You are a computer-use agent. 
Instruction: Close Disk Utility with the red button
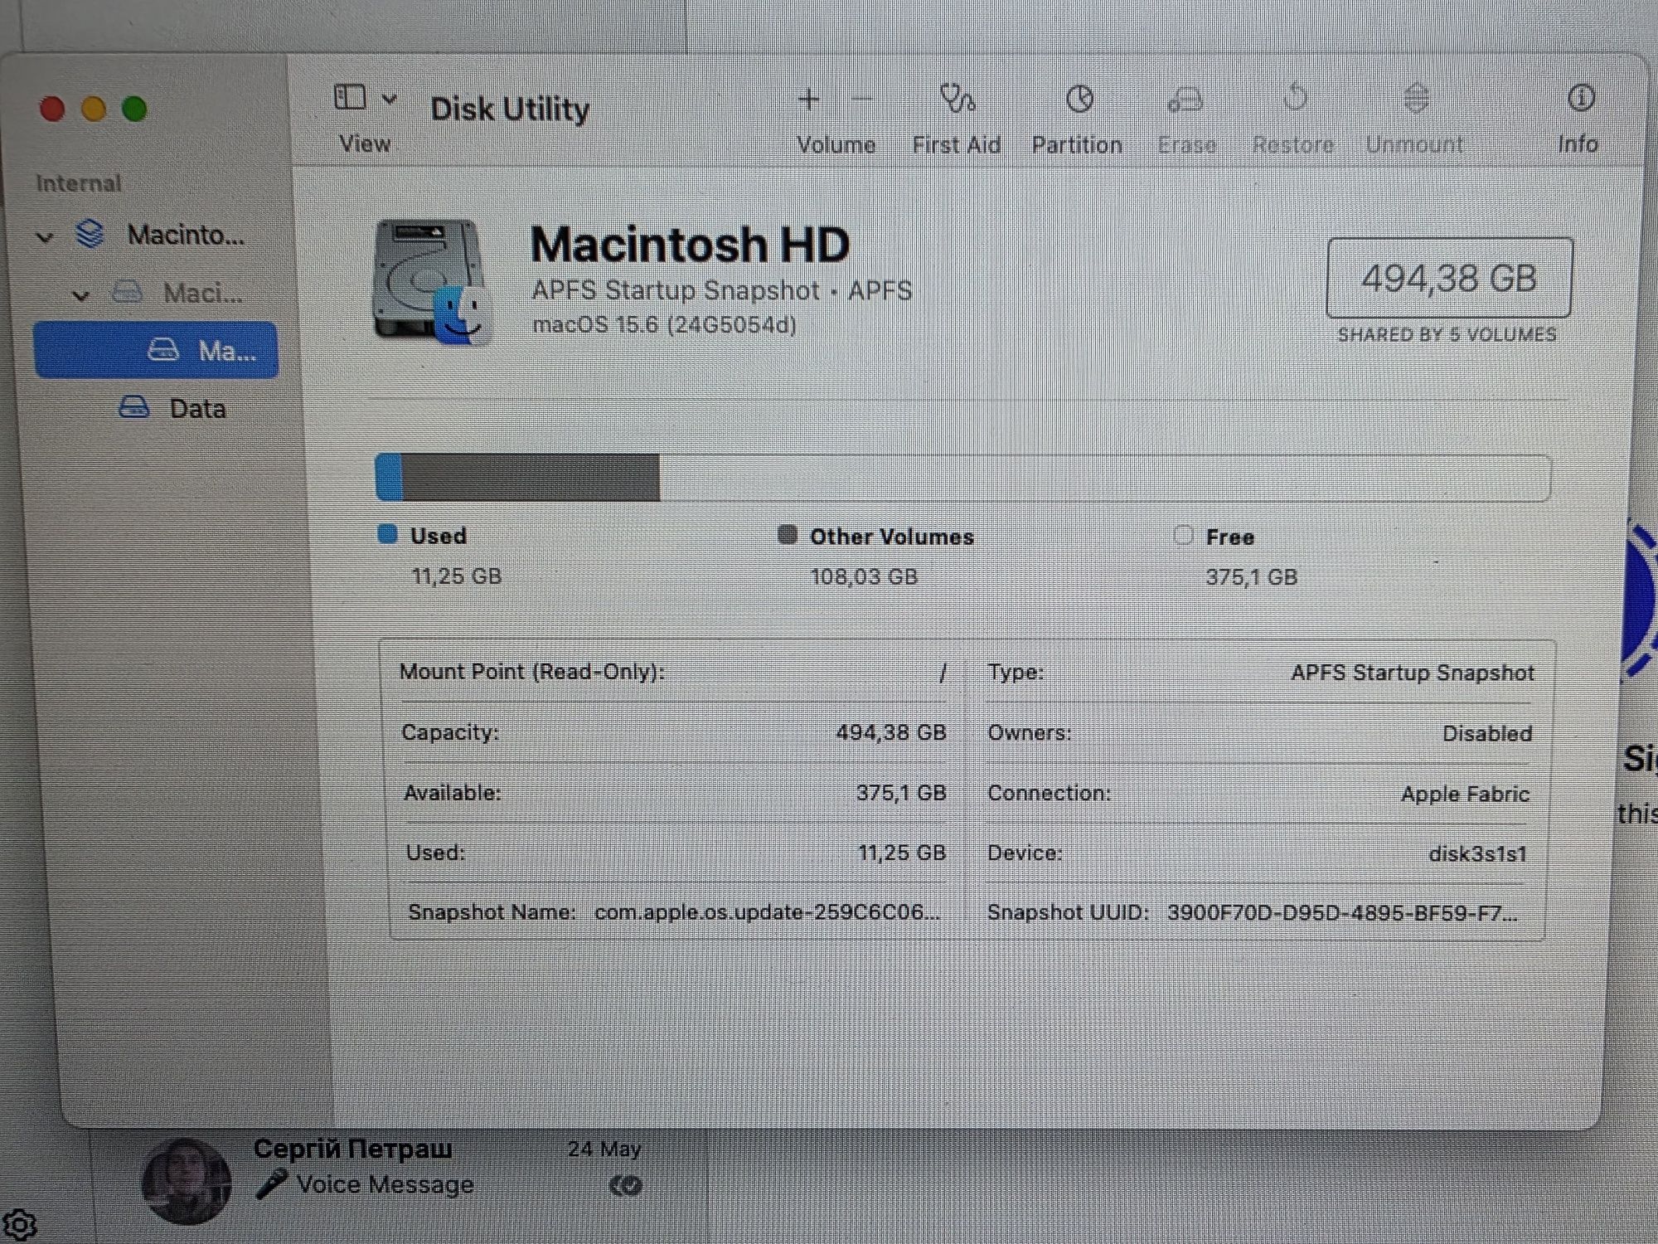click(x=52, y=109)
